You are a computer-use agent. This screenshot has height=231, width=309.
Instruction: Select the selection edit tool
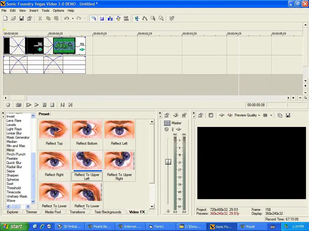[153, 18]
